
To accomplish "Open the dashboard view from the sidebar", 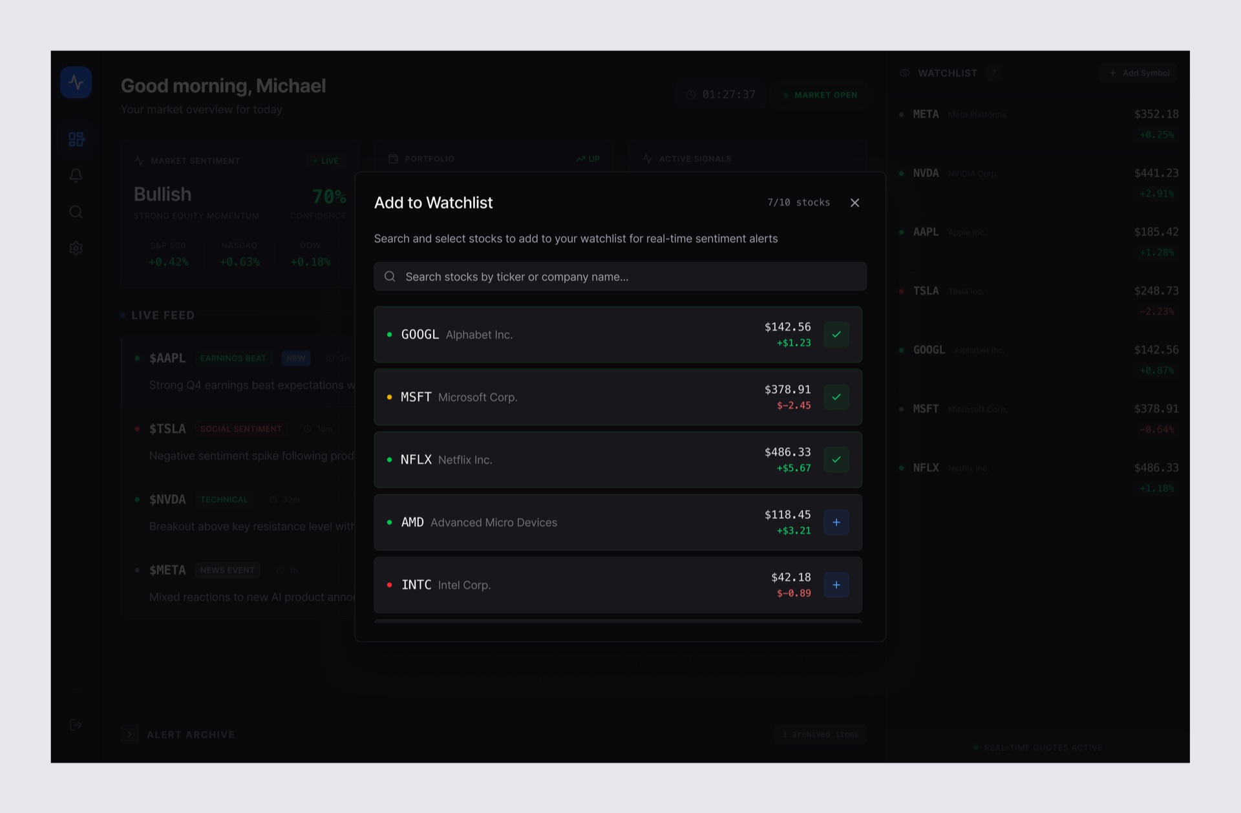I will [76, 139].
